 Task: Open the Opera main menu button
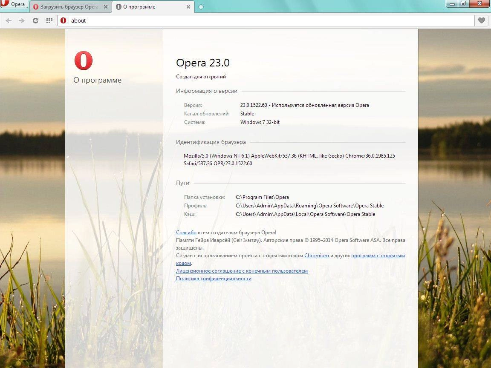(14, 4)
